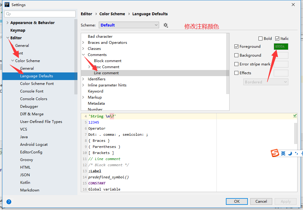
Task: Focus the settings search field
Action: [x=40, y=14]
